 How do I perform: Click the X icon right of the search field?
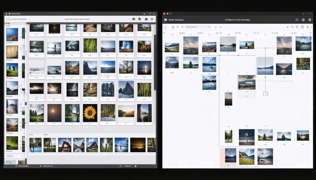216,27
